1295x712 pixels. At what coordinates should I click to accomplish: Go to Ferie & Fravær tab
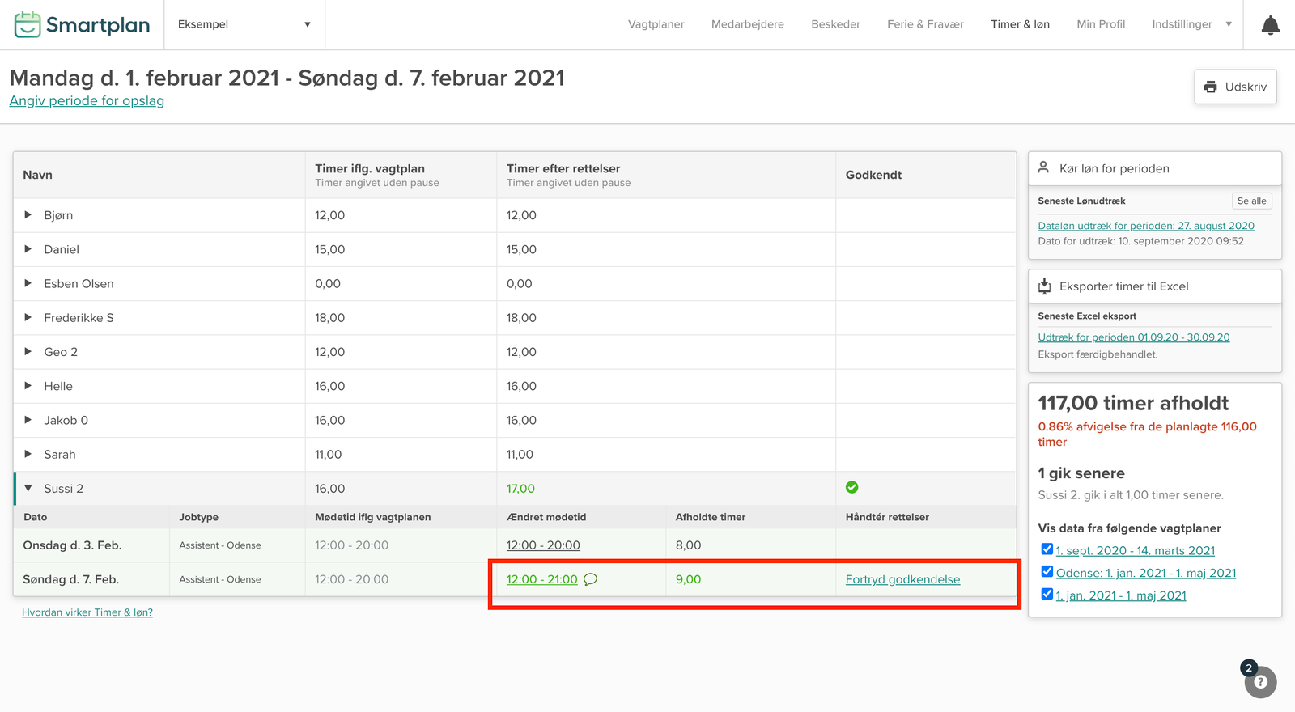pos(925,24)
